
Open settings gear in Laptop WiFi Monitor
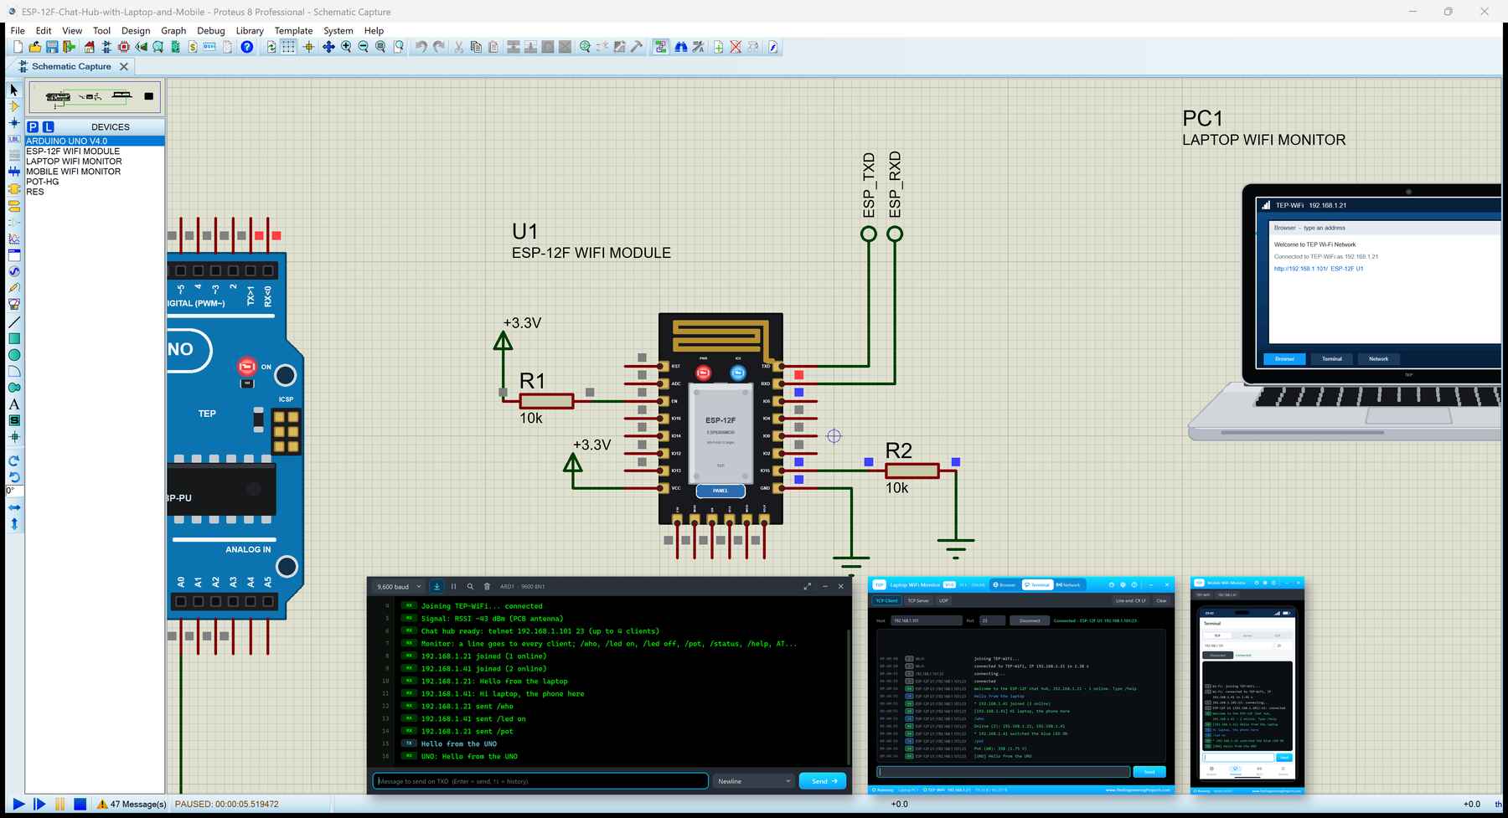[1123, 584]
